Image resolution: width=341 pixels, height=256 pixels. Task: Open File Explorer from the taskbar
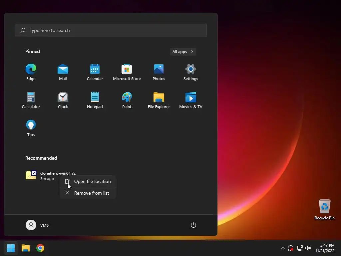pos(26,248)
